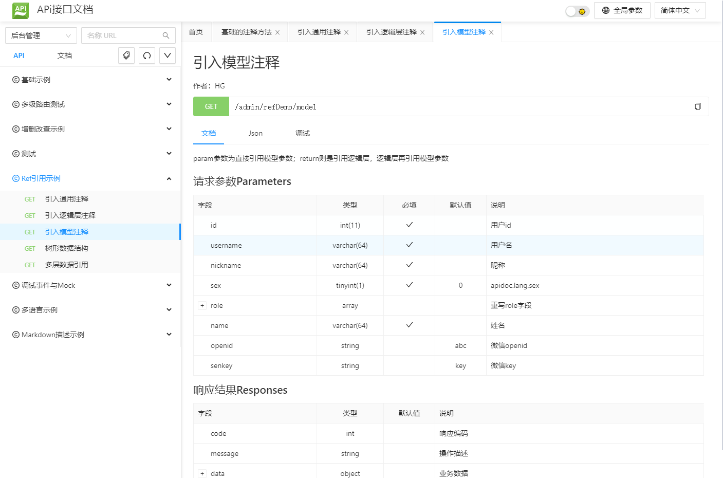Open the 简体中文 language dropdown
This screenshot has width=723, height=478.
click(680, 10)
